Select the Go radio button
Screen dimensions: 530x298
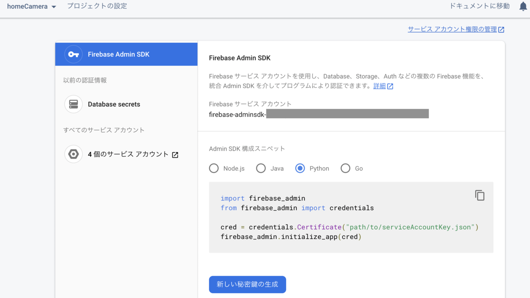tap(345, 168)
